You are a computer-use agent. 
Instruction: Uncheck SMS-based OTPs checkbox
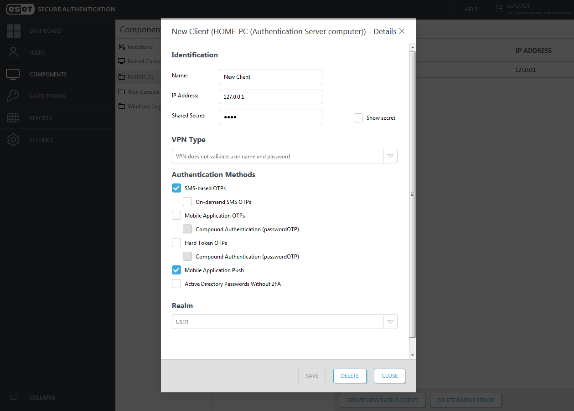(x=176, y=188)
